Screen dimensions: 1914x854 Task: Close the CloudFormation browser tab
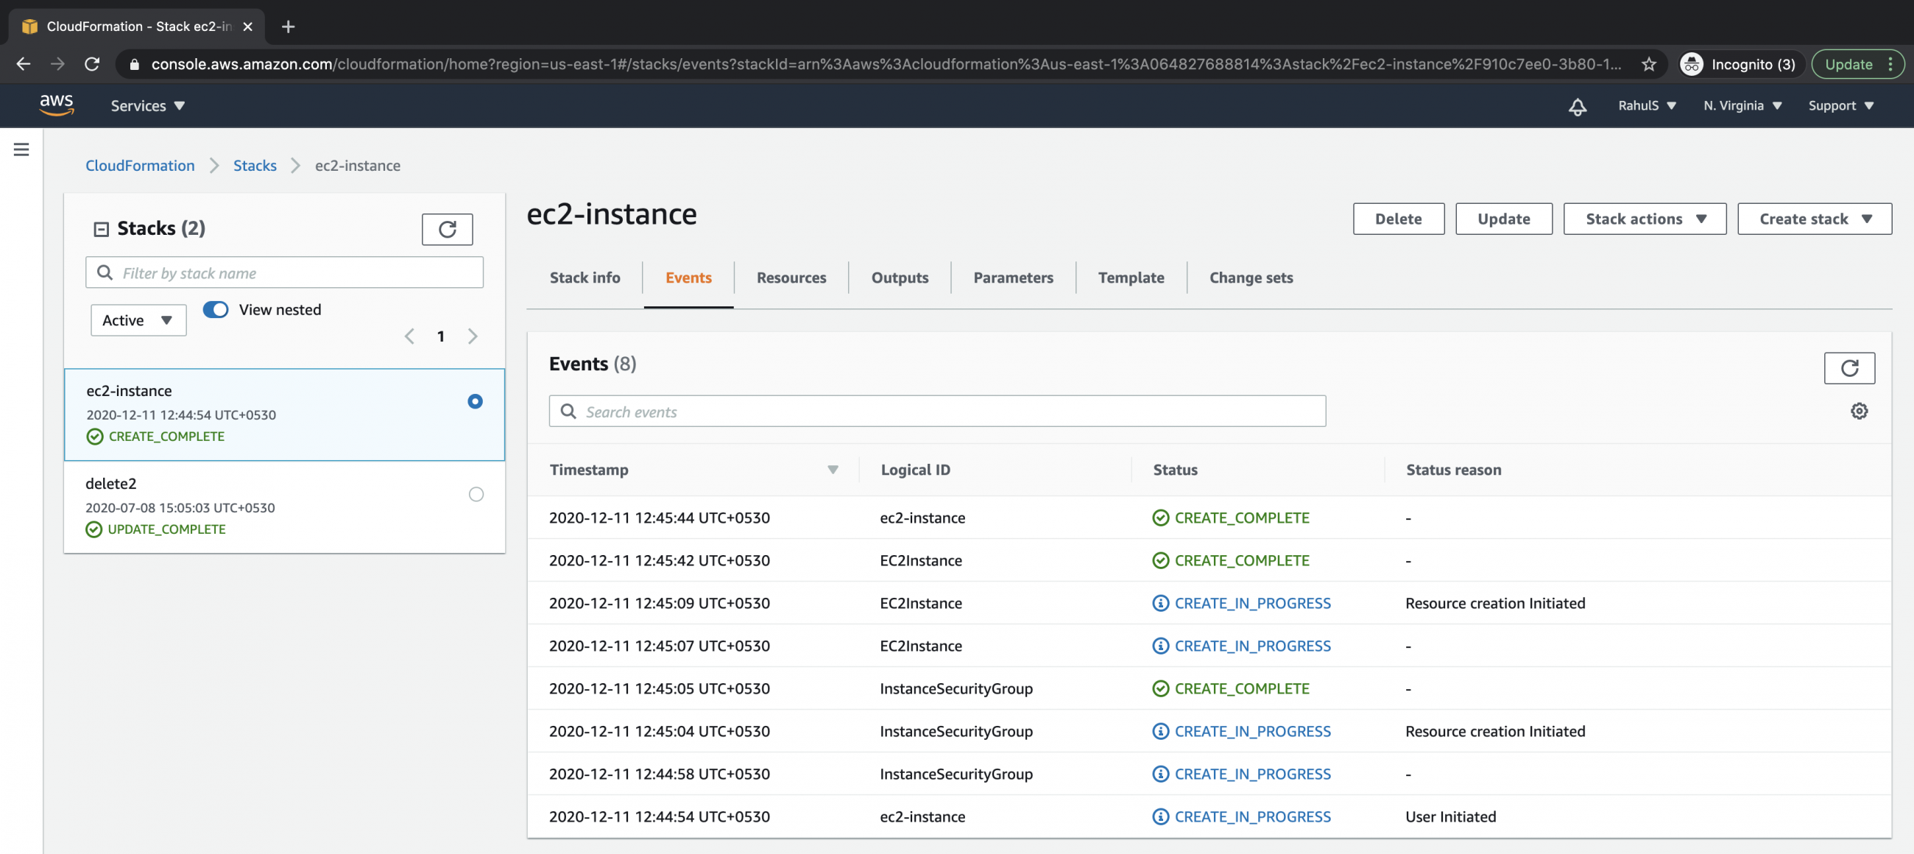(x=247, y=27)
